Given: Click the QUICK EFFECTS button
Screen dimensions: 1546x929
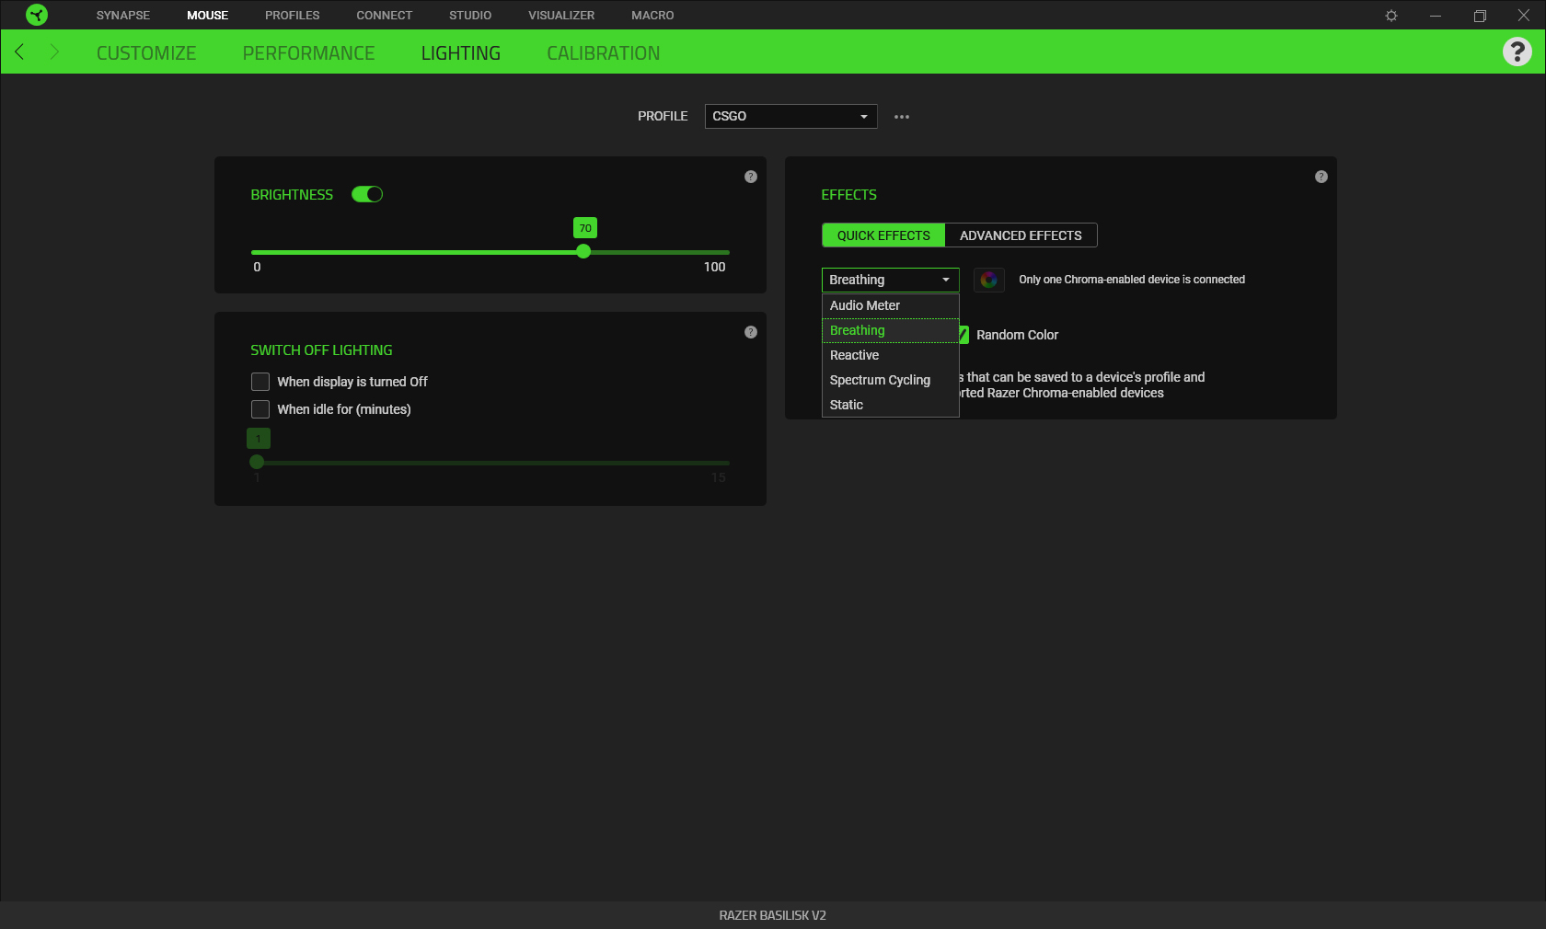Looking at the screenshot, I should 883,235.
